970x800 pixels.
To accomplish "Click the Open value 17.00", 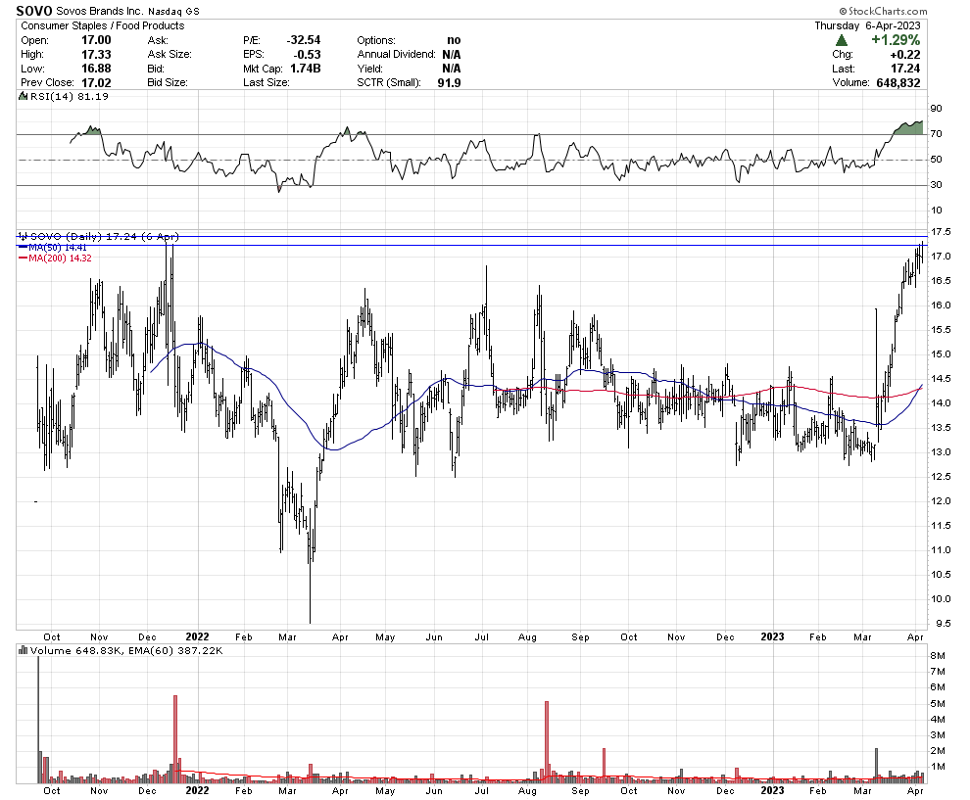I will click(96, 40).
